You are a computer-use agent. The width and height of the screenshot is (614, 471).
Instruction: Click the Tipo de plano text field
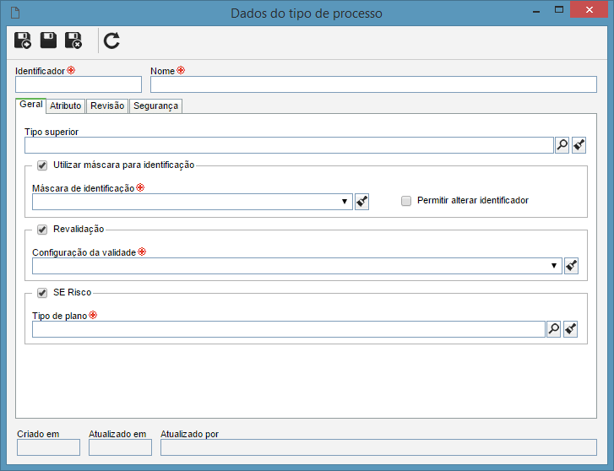[x=289, y=329]
